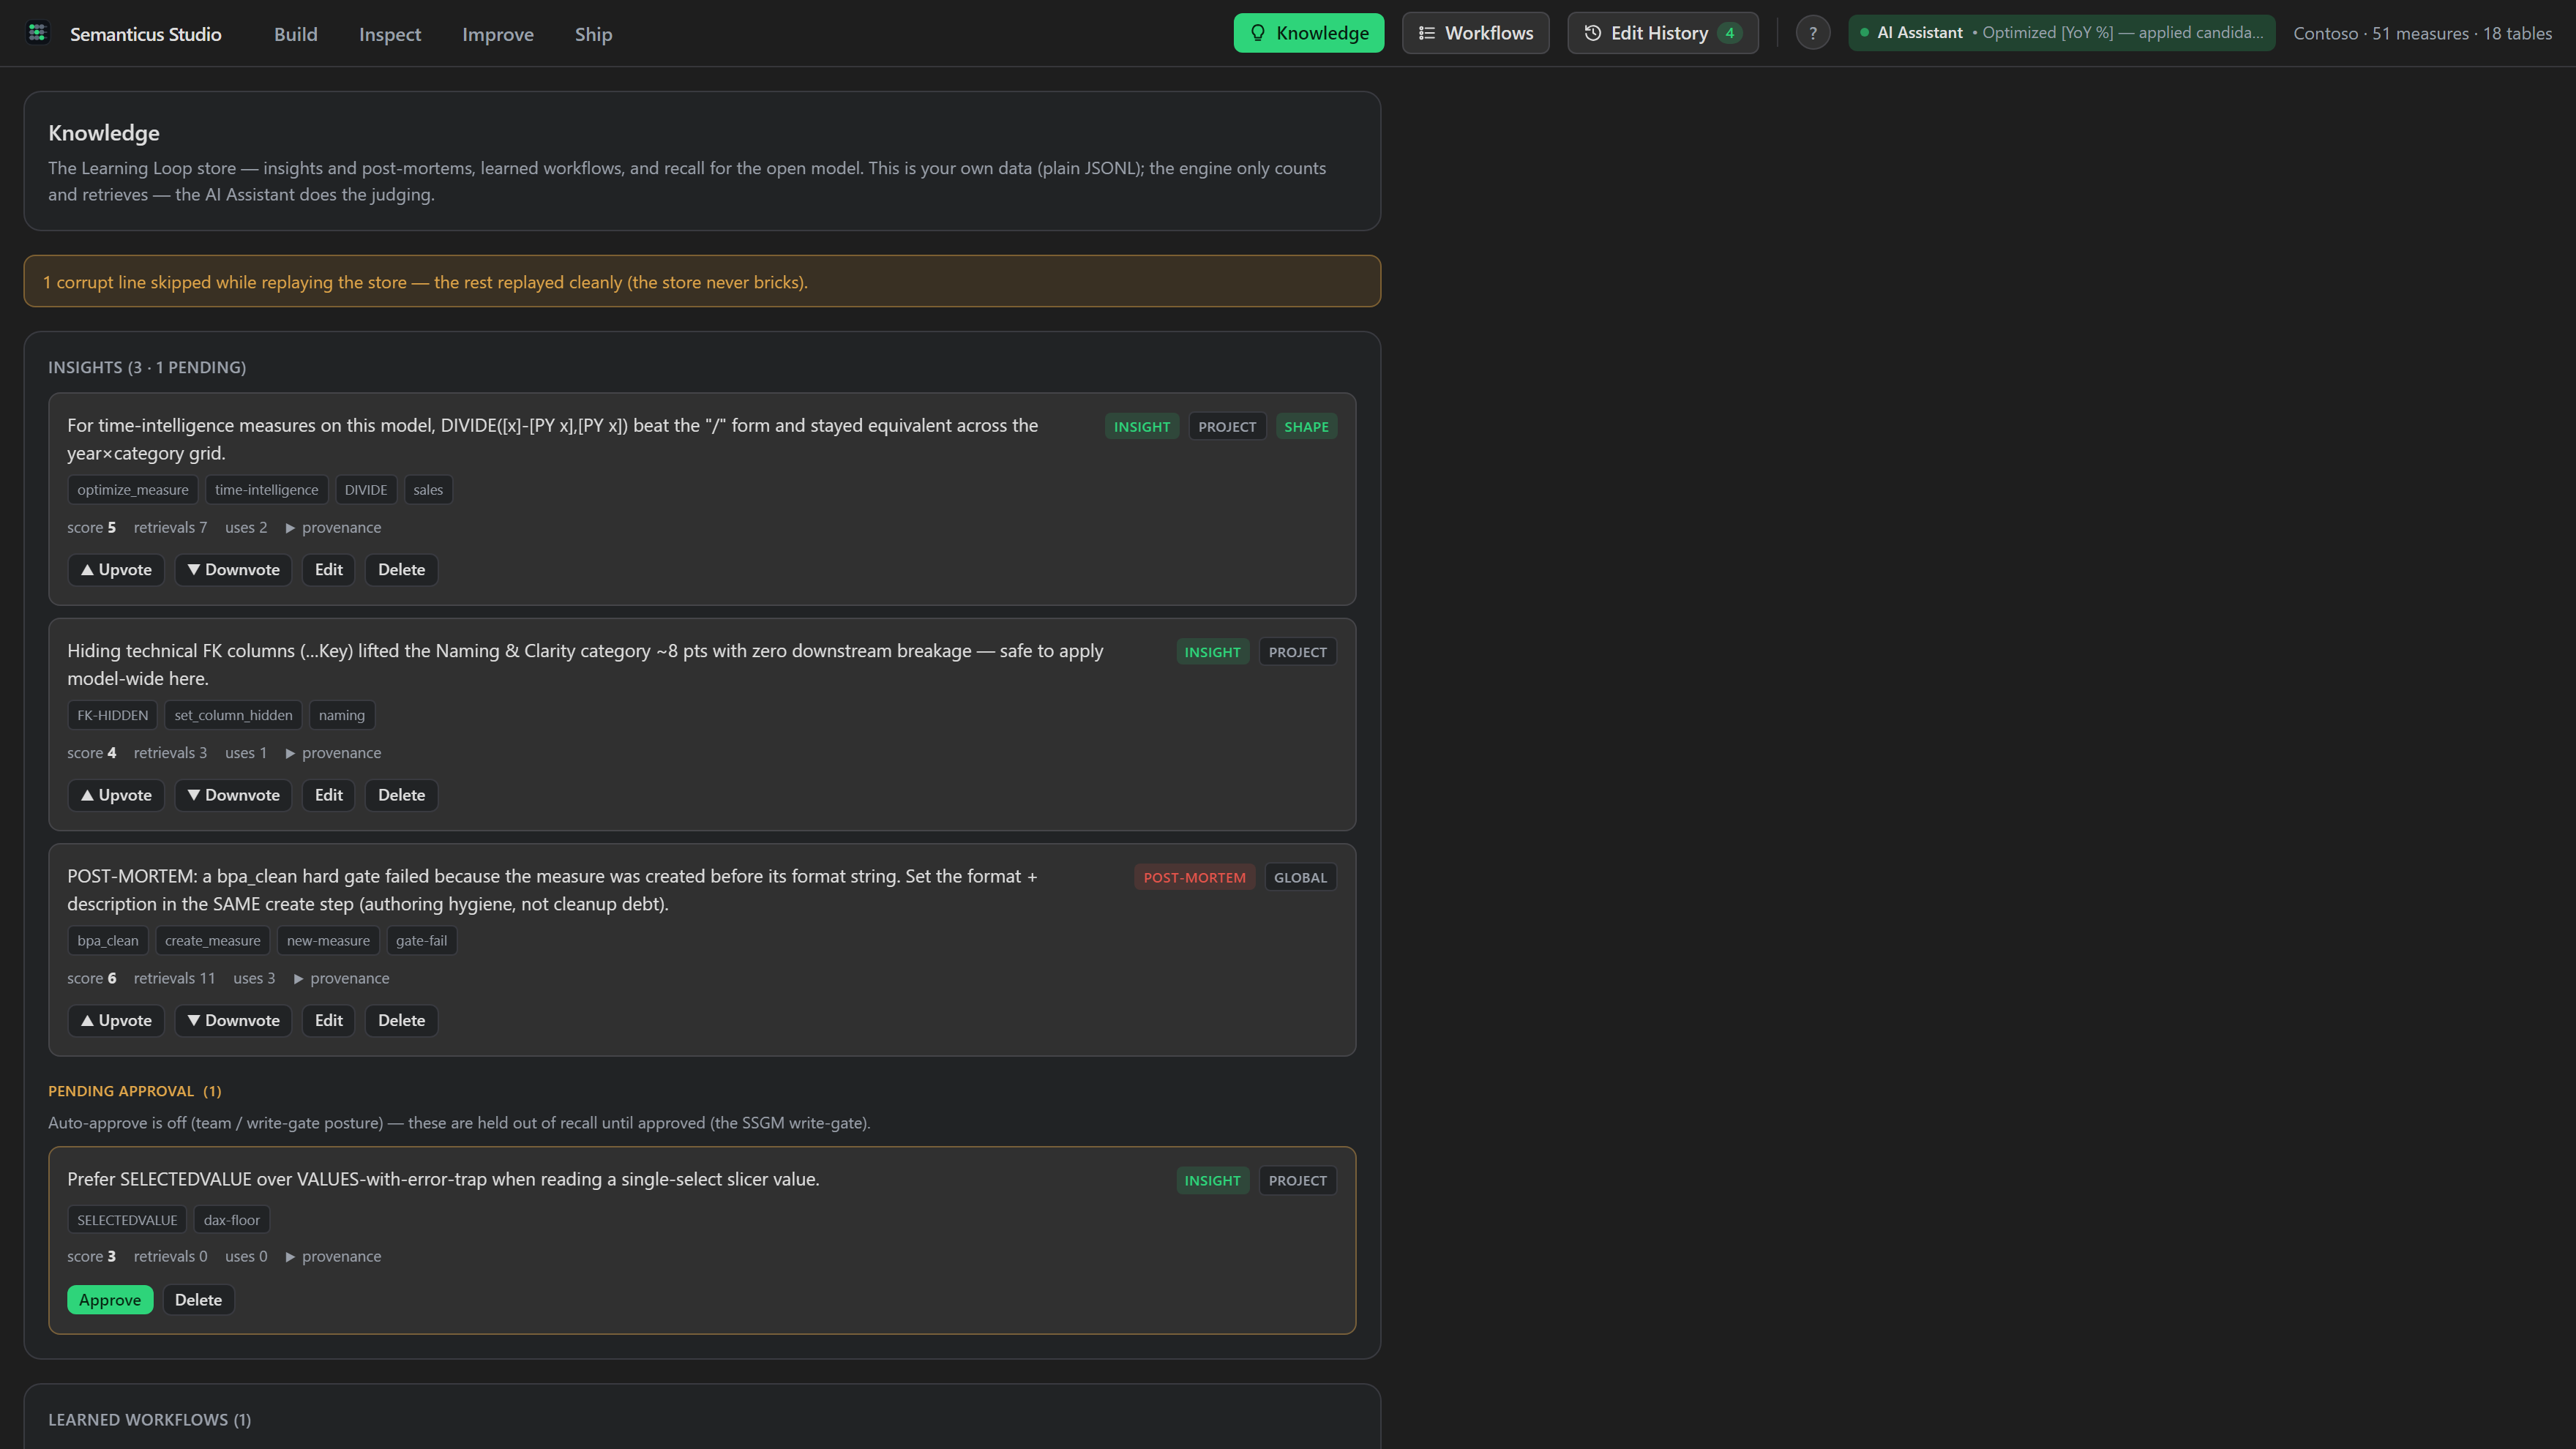Viewport: 2576px width, 1449px height.
Task: Edit the DIVIDE time-intelligence insight
Action: click(x=328, y=570)
